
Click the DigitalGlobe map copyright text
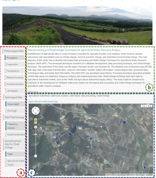click(x=125, y=175)
